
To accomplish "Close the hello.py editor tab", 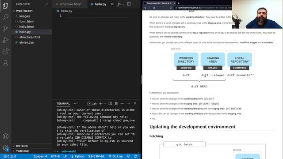I will point(112,4).
